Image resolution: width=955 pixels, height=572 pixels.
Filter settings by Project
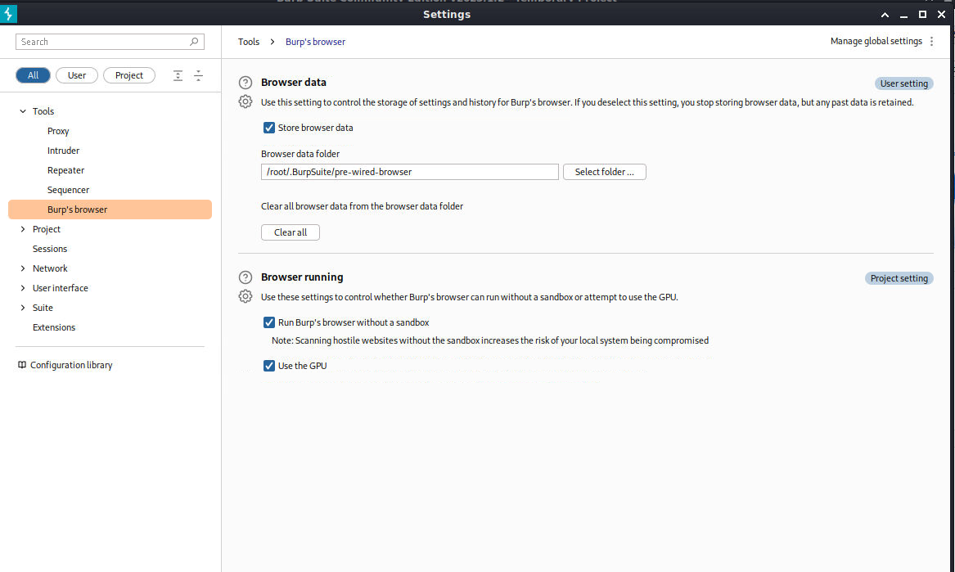click(x=129, y=75)
